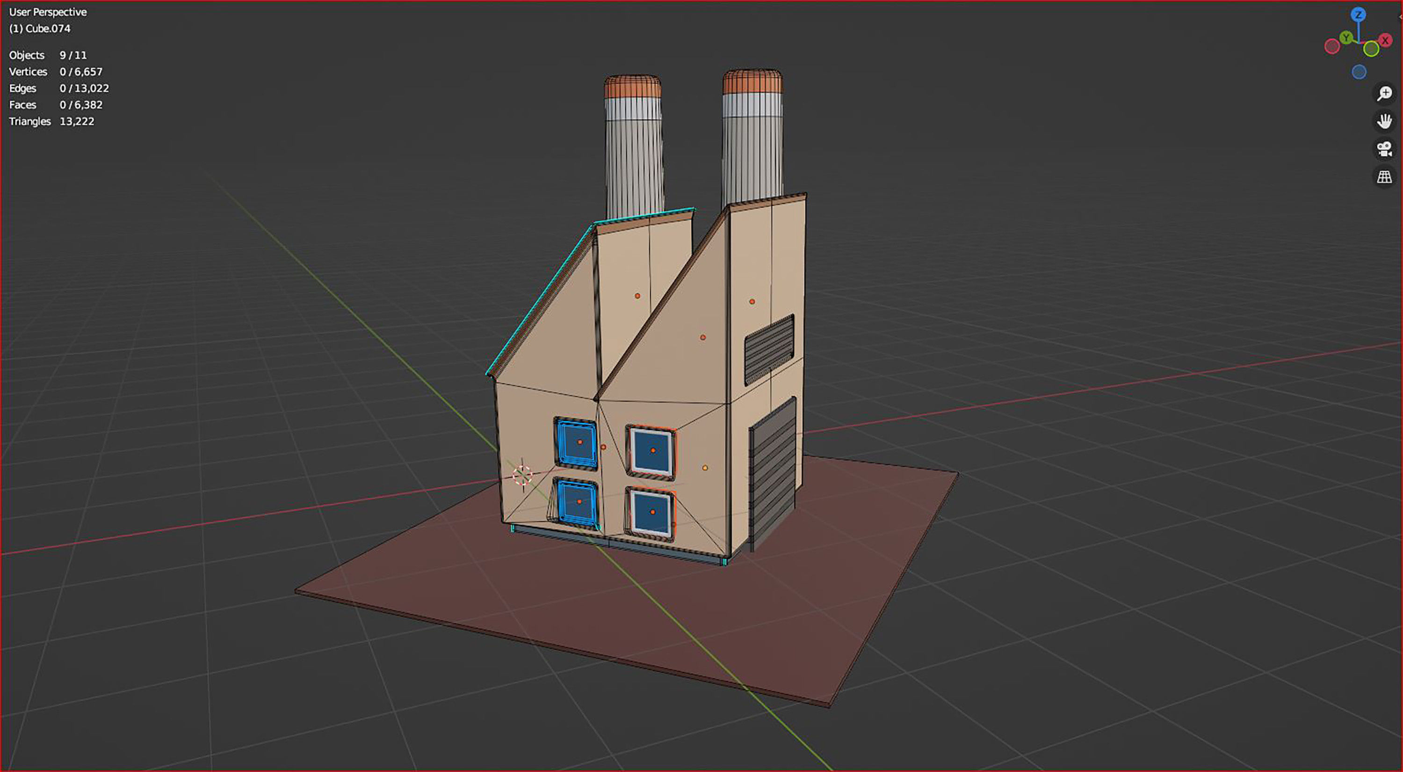This screenshot has height=772, width=1403.
Task: Click the hand pan view icon
Action: pyautogui.click(x=1384, y=121)
